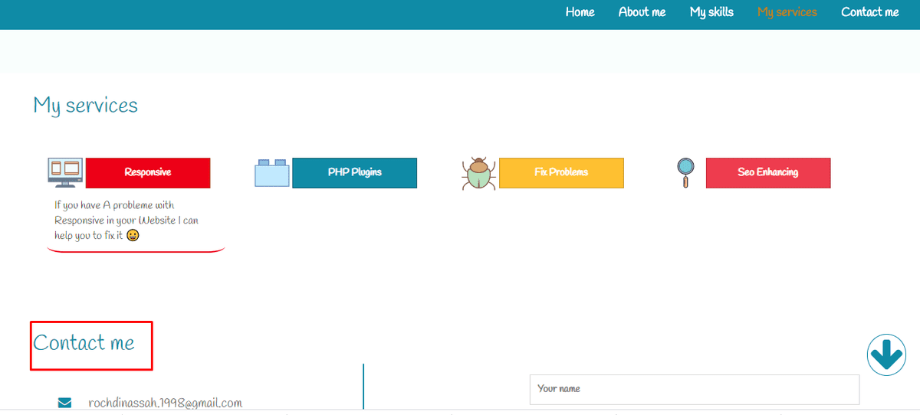Click the envelope email icon

(x=64, y=403)
